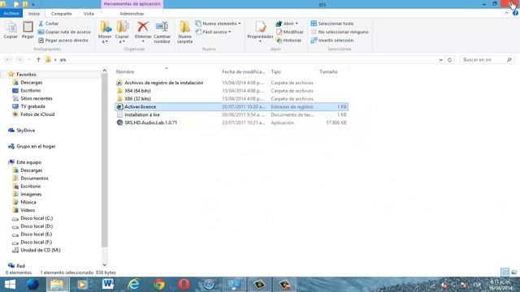Switch to the Inicio ribbon tab
Viewport: 520px width, 292px height.
[x=34, y=14]
